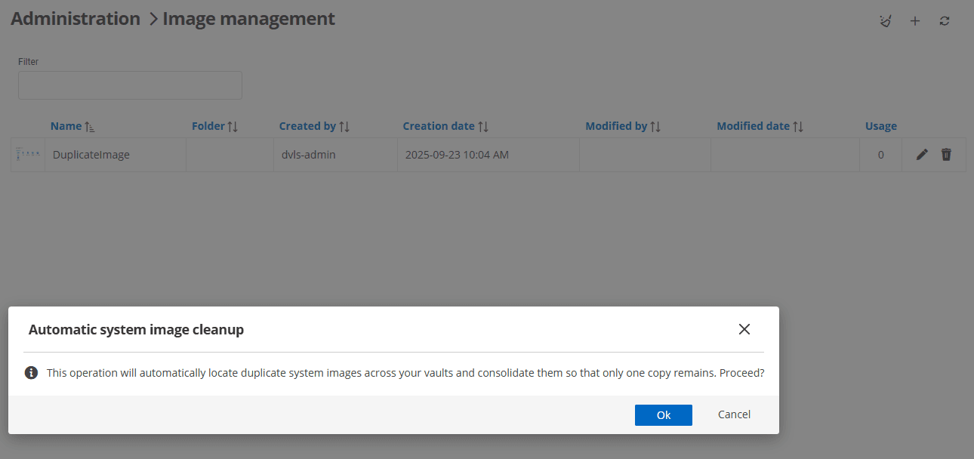This screenshot has width=974, height=459.
Task: Open the DuplicateImage thumbnail preview
Action: point(27,154)
